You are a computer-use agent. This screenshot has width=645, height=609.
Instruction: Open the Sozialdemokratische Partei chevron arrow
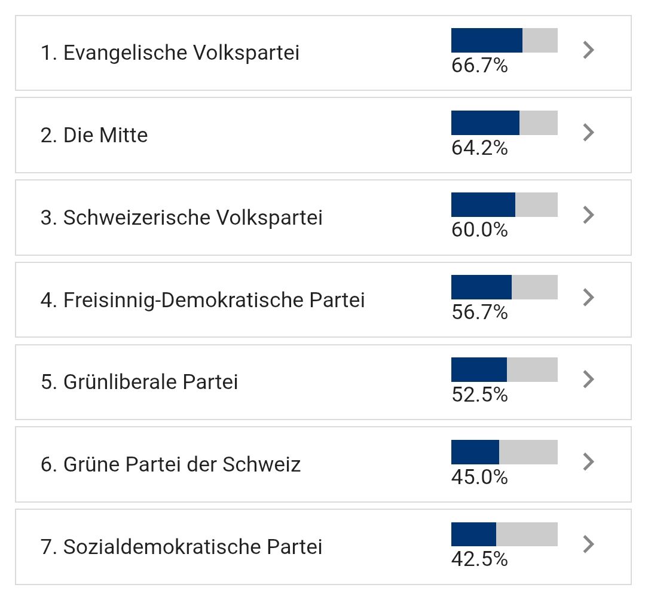coord(588,544)
